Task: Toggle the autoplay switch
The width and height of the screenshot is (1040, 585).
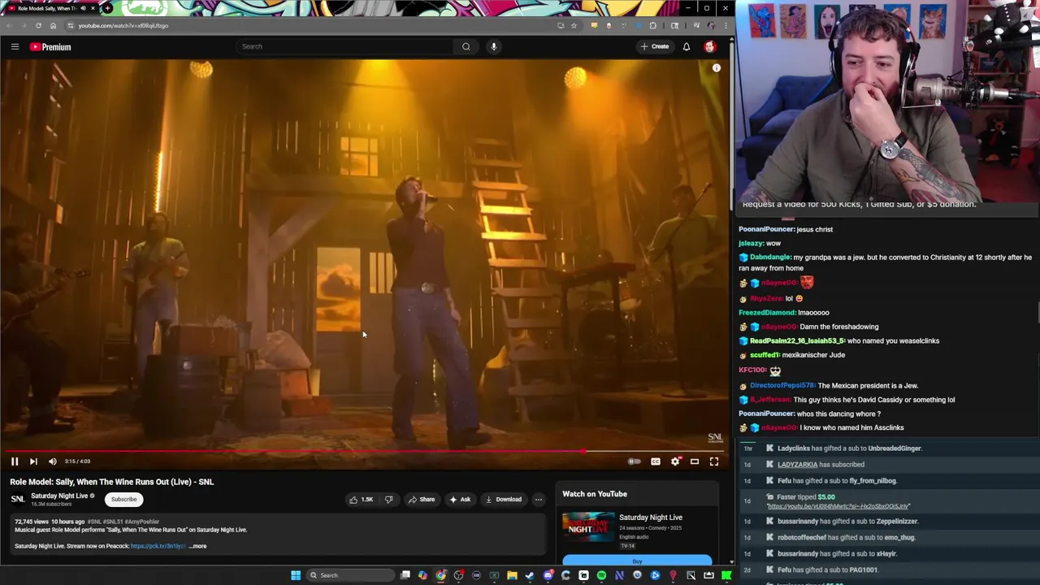Action: click(634, 461)
